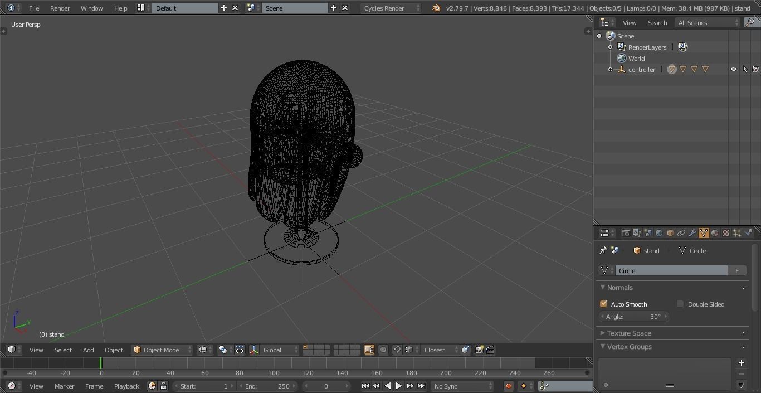Screen dimensions: 761x393
Task: Open the Scene properties tab
Action: tap(648, 233)
